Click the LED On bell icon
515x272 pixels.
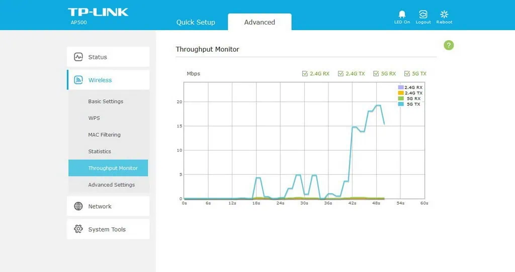click(x=402, y=14)
